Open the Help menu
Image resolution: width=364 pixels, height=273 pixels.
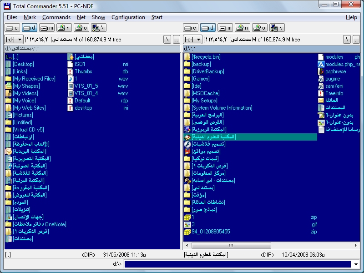click(x=351, y=17)
